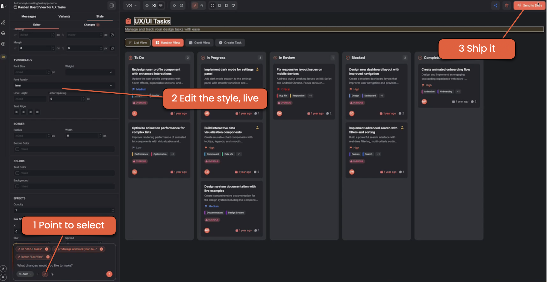Click the double-chevron expand icon at bottom left
Image resolution: width=547 pixels, height=282 pixels.
3,277
